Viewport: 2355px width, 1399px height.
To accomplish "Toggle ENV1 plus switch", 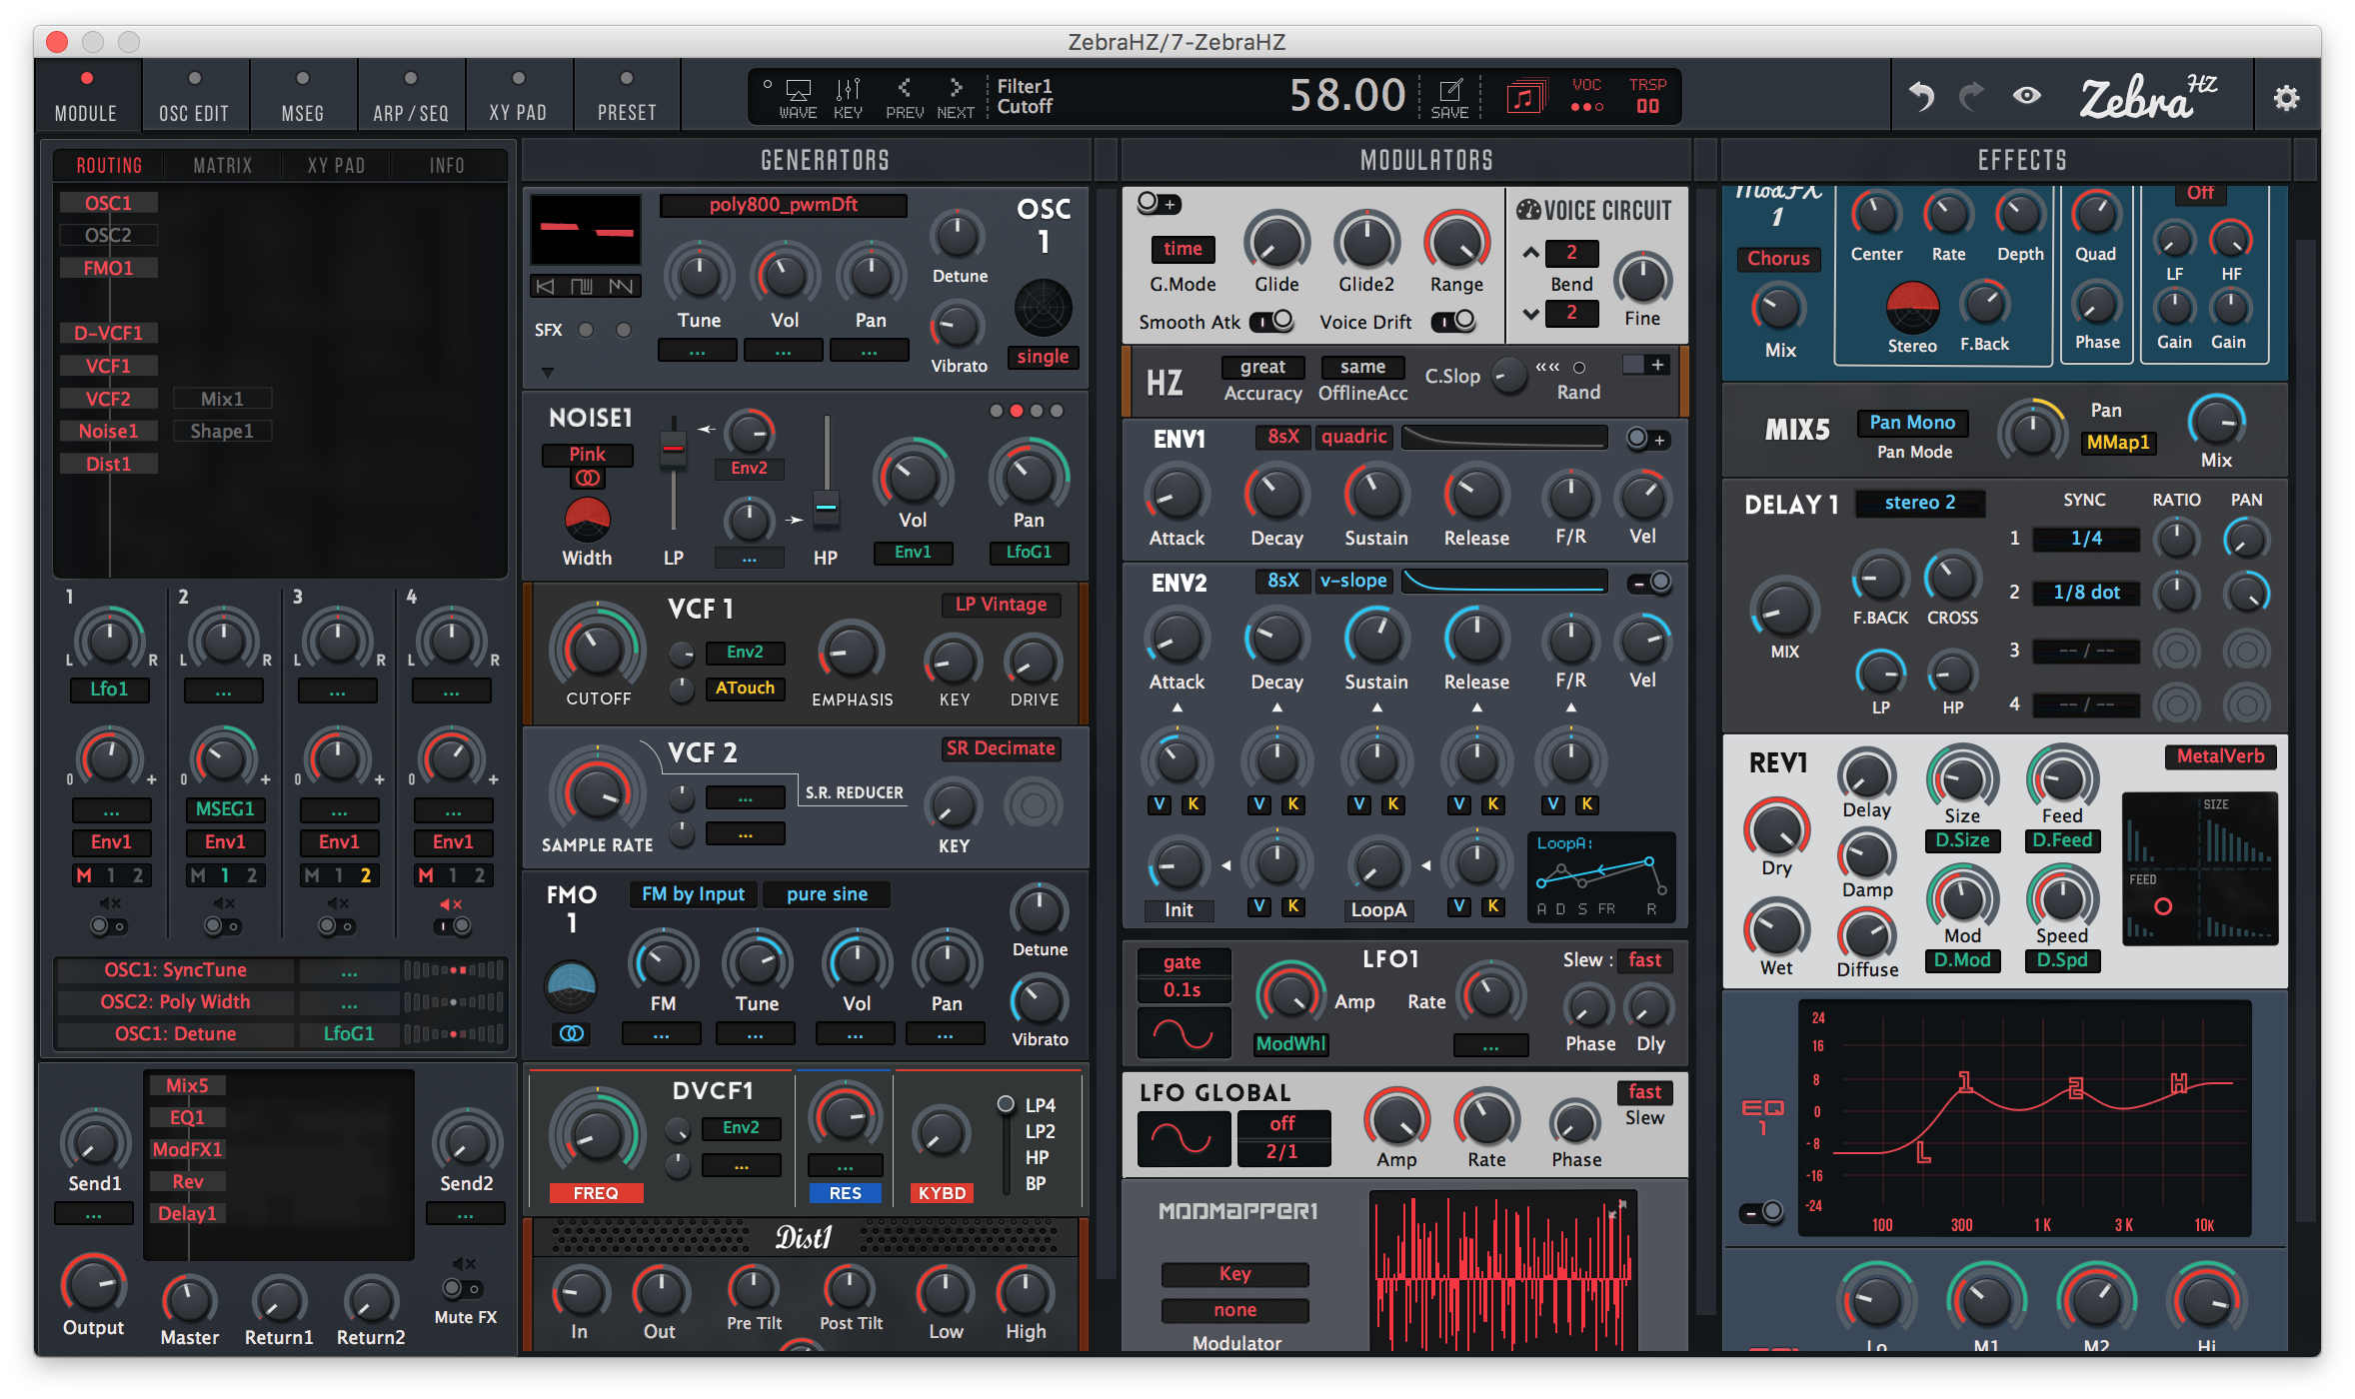I will point(1646,439).
